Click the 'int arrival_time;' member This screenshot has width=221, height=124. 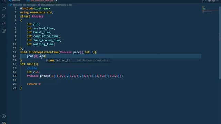(41, 28)
